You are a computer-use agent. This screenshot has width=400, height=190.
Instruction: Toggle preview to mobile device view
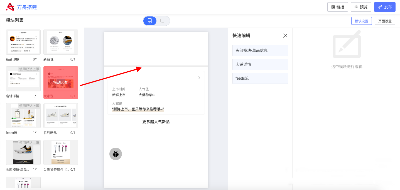coord(149,21)
